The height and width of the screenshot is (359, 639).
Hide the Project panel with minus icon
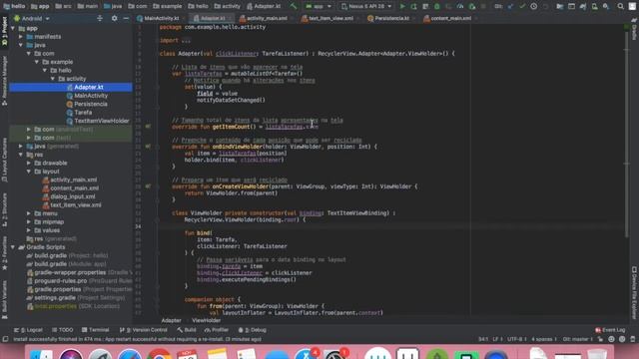pyautogui.click(x=126, y=18)
